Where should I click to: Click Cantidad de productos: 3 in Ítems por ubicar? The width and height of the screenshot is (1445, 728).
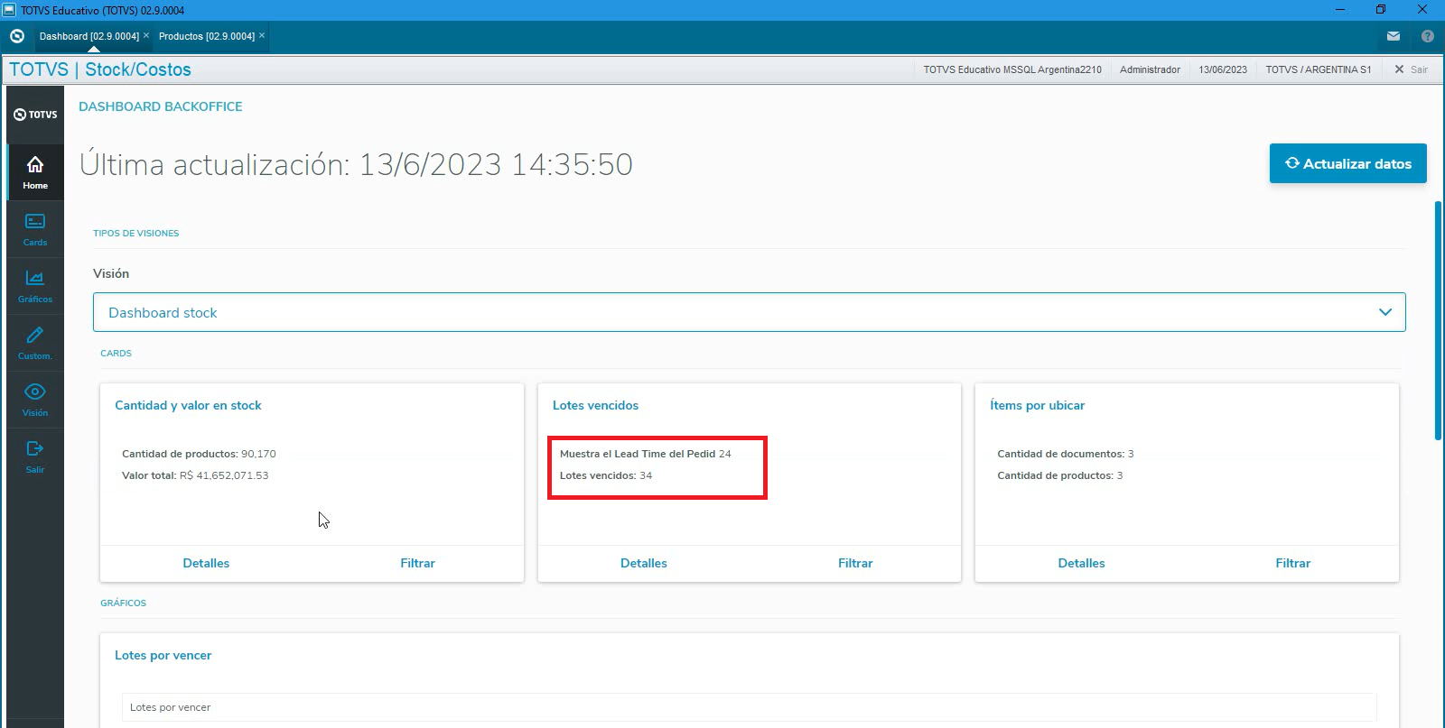(1060, 475)
